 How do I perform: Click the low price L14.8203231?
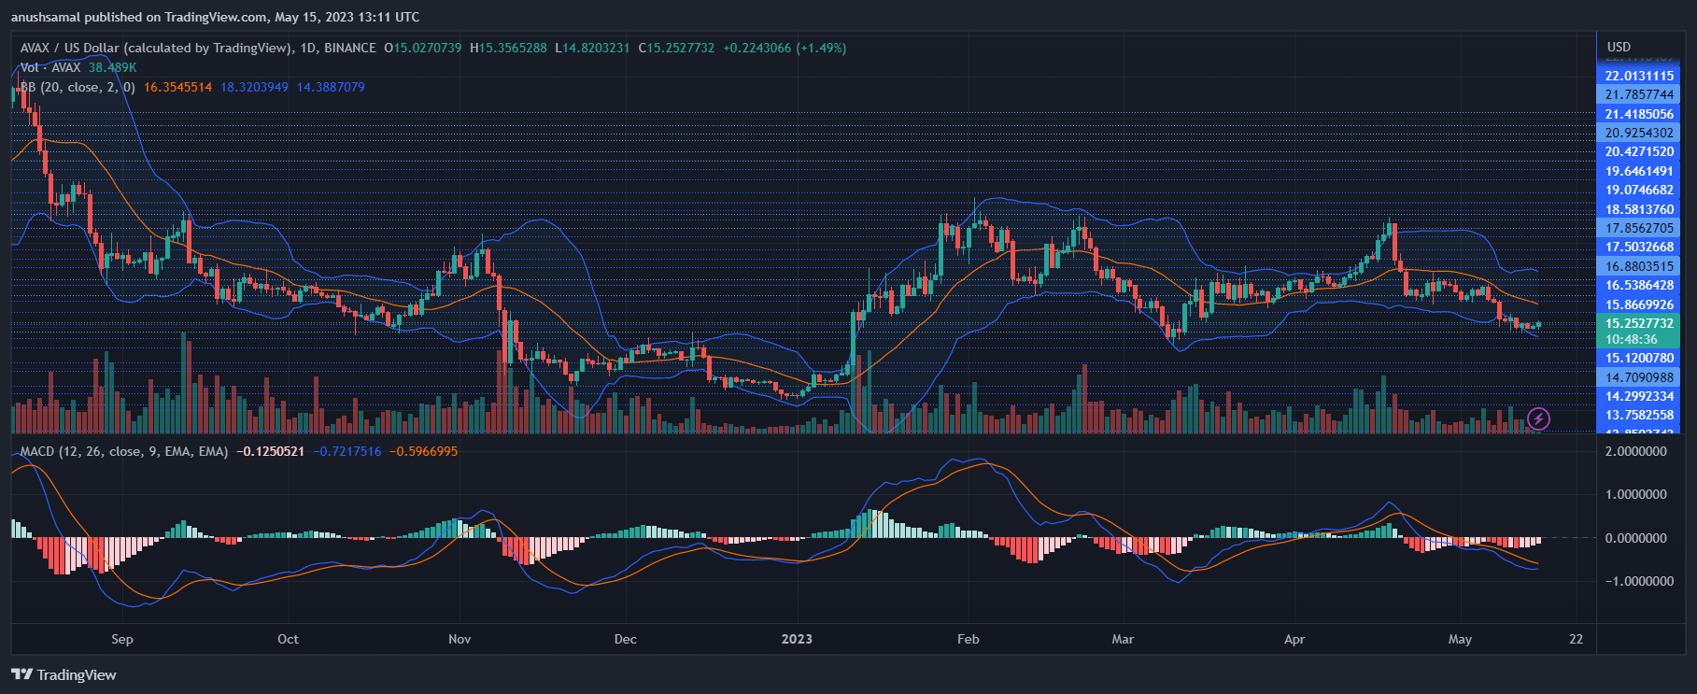pyautogui.click(x=592, y=48)
